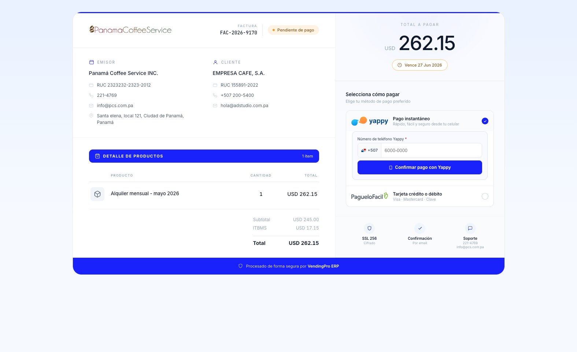The image size is (577, 352).
Task: Click the SSL 256 shield icon
Action: tap(369, 228)
